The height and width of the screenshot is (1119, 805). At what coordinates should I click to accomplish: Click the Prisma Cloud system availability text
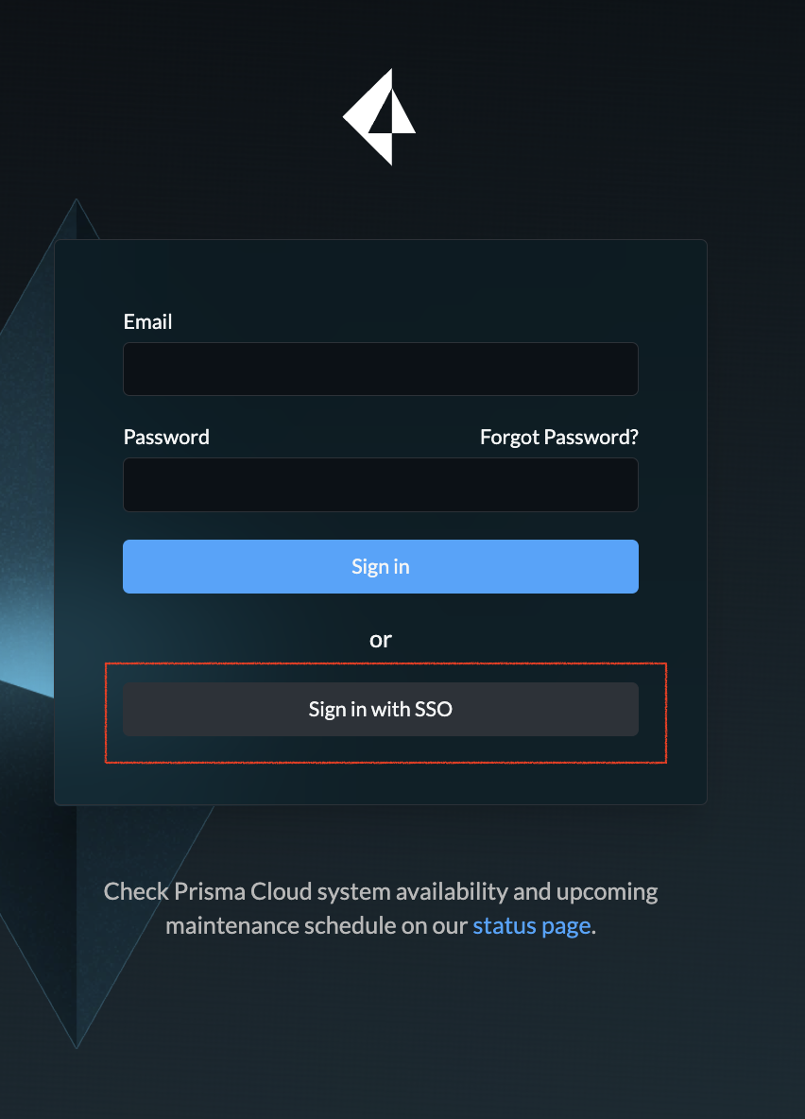click(380, 891)
